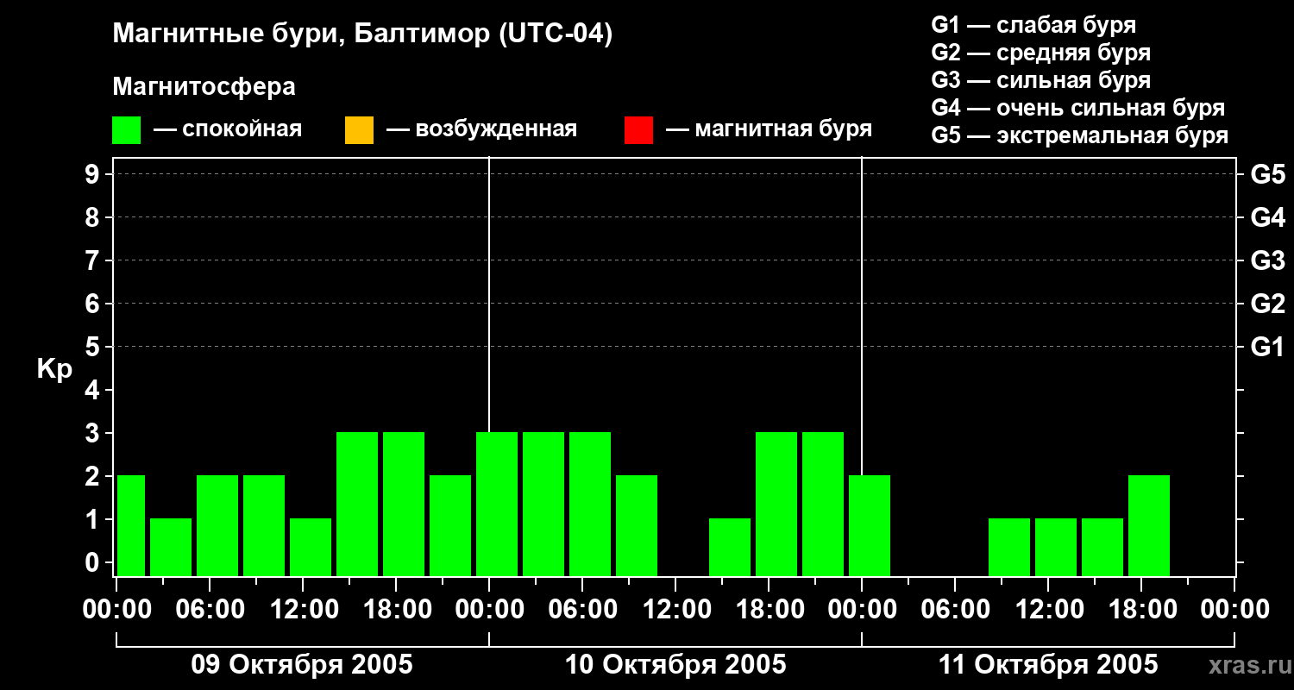Viewport: 1294px width, 690px height.
Task: Click the 15:00–18:00 bar on 09 Октября
Action: 357,504
